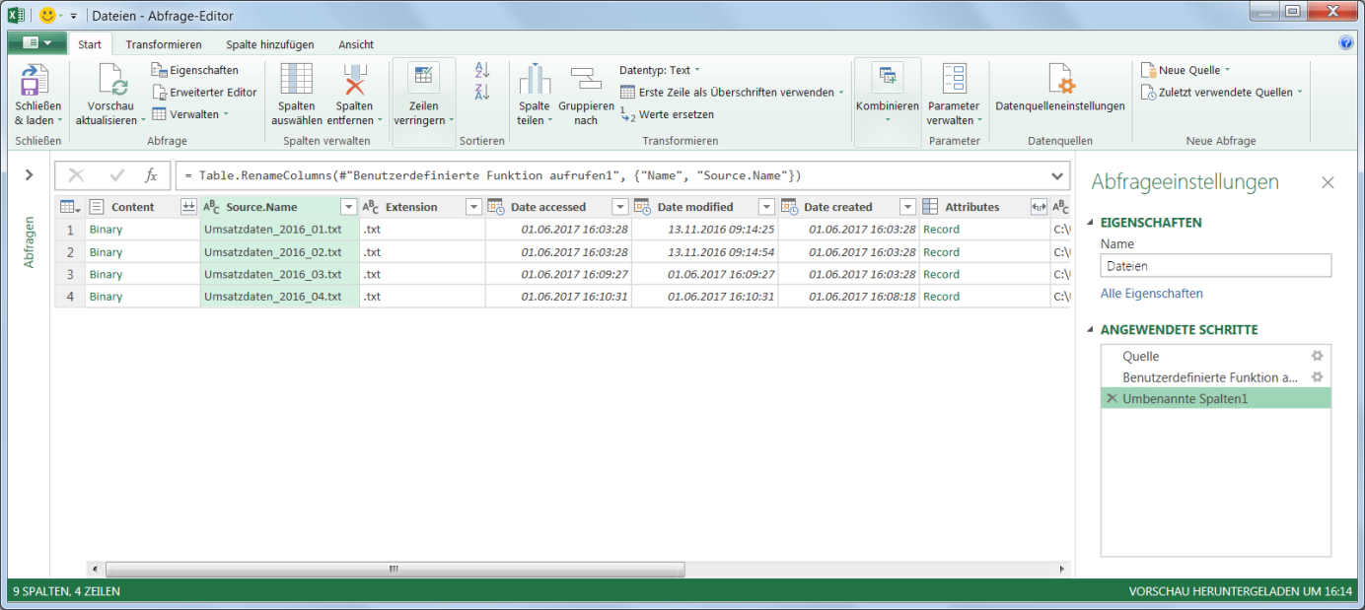
Task: Sort descending with the Z-A icon
Action: coord(482,92)
